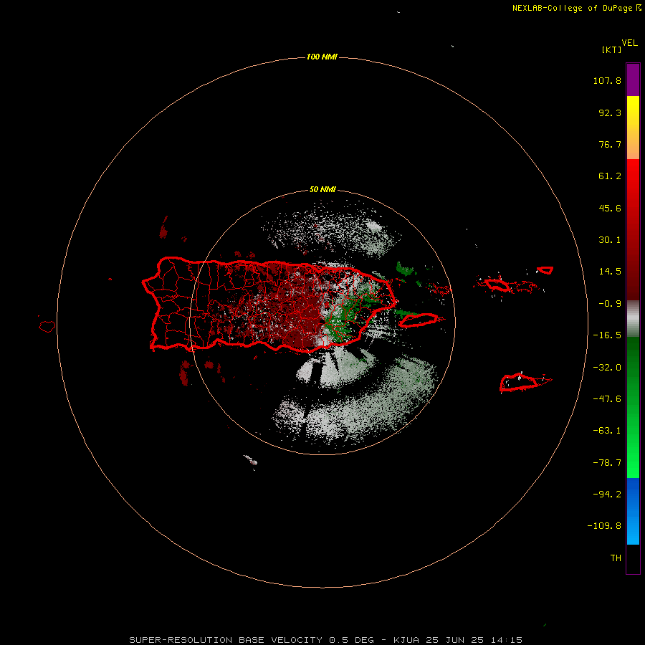
Task: Click the -63.1 legend value
Action: [x=607, y=431]
